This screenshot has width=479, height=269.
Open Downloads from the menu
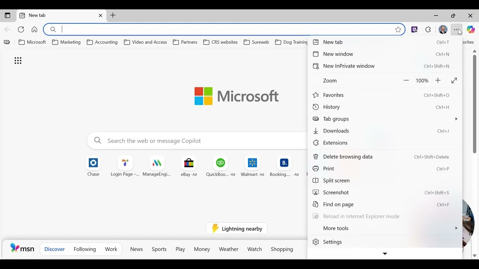pyautogui.click(x=385, y=131)
